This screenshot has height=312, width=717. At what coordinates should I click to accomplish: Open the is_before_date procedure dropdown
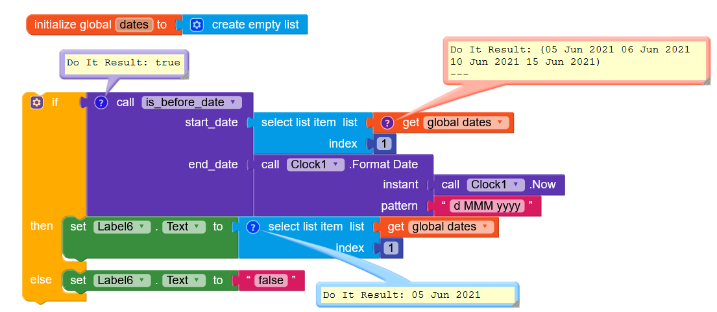(x=191, y=102)
